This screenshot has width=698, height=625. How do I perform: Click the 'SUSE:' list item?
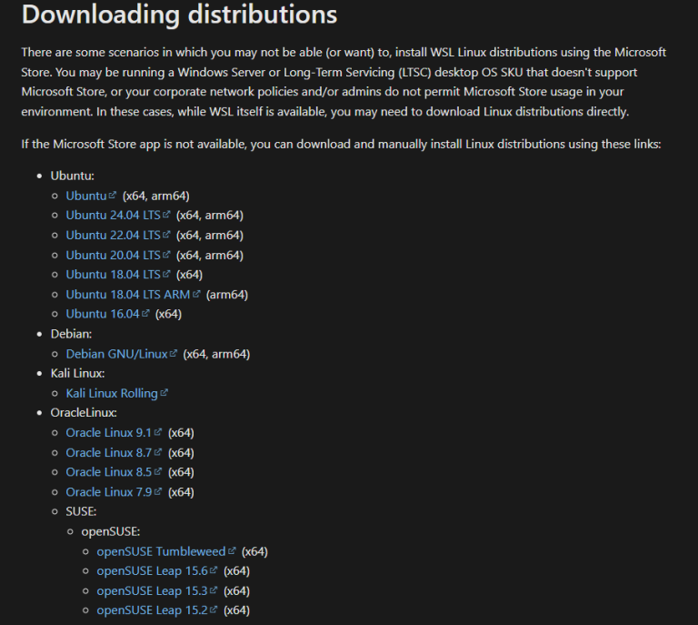tap(81, 511)
